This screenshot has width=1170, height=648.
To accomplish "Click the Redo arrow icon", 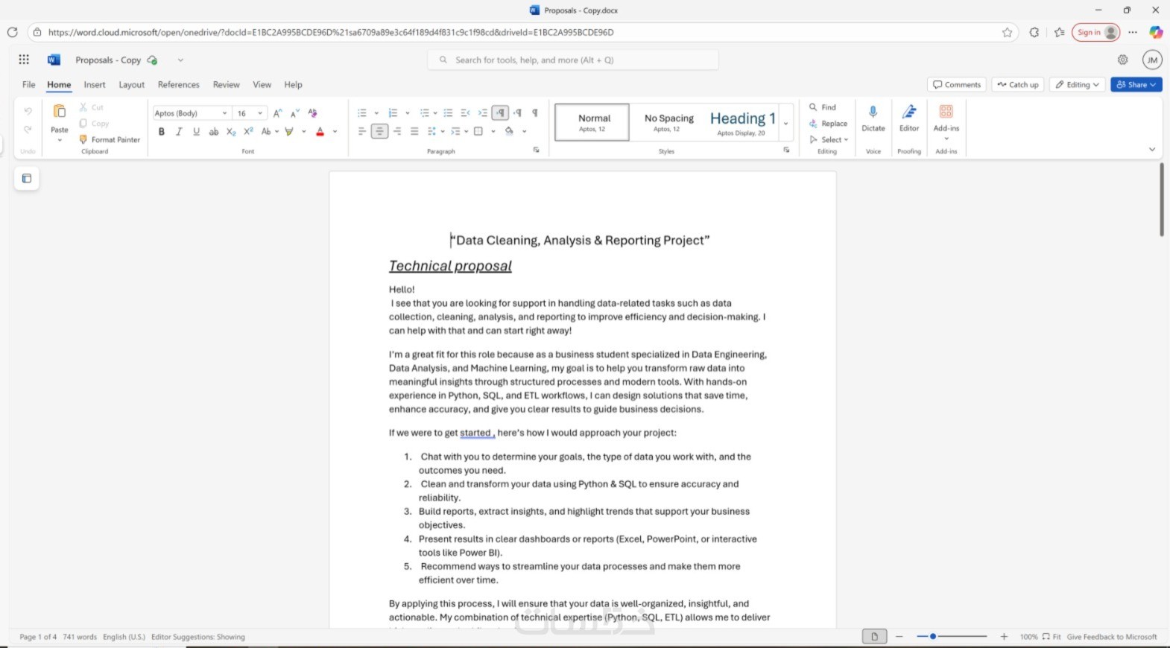I will coord(28,130).
